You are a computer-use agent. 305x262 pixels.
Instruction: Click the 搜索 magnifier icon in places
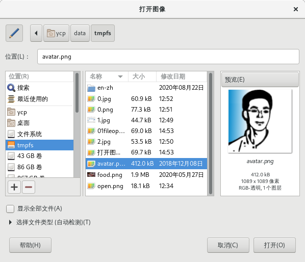tap(11, 88)
